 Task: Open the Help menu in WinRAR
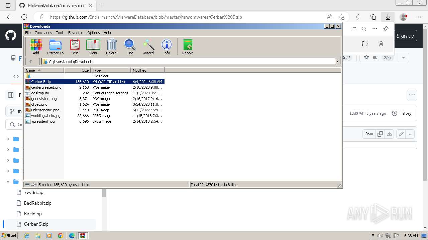(107, 33)
